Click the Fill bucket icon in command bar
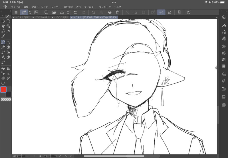The height and width of the screenshot is (158, 228). click(110, 12)
